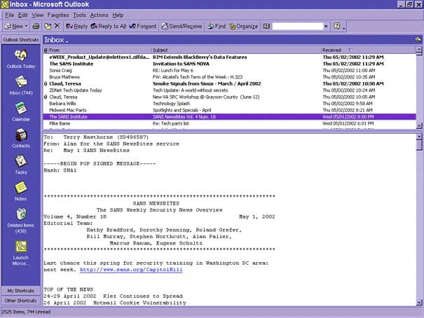424x318 pixels.
Task: Click Send/Receive toolbar button
Action: click(x=182, y=26)
